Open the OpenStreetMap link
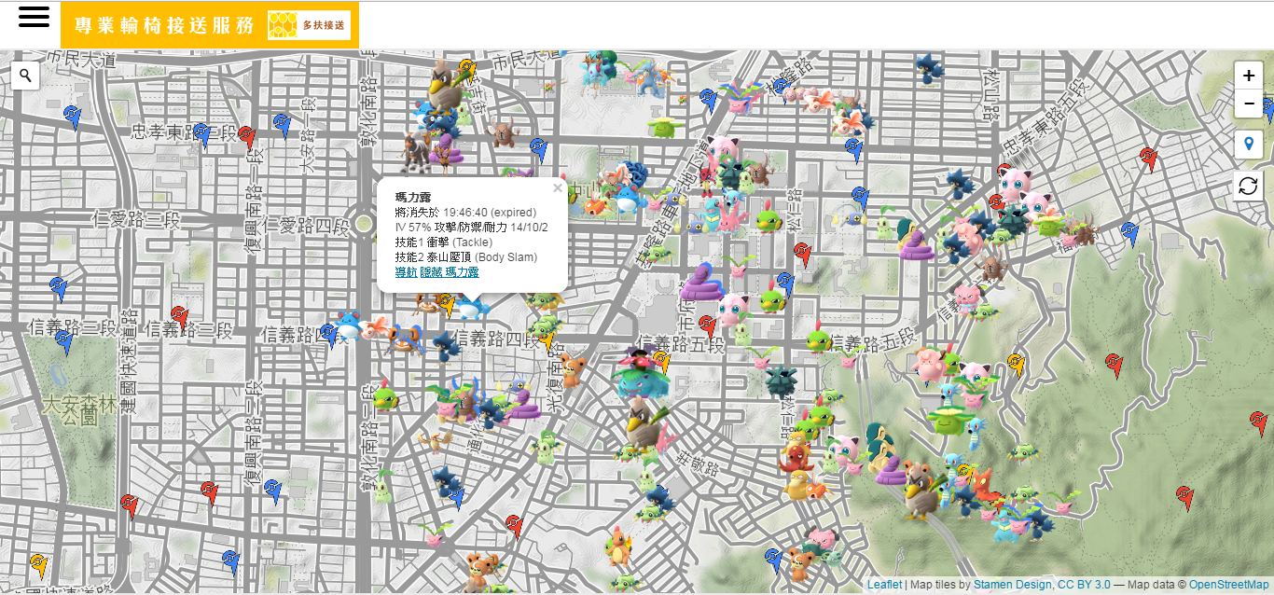 tap(1228, 585)
